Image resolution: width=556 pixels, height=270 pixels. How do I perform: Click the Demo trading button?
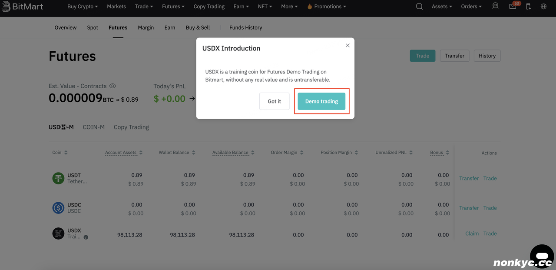[x=321, y=101]
